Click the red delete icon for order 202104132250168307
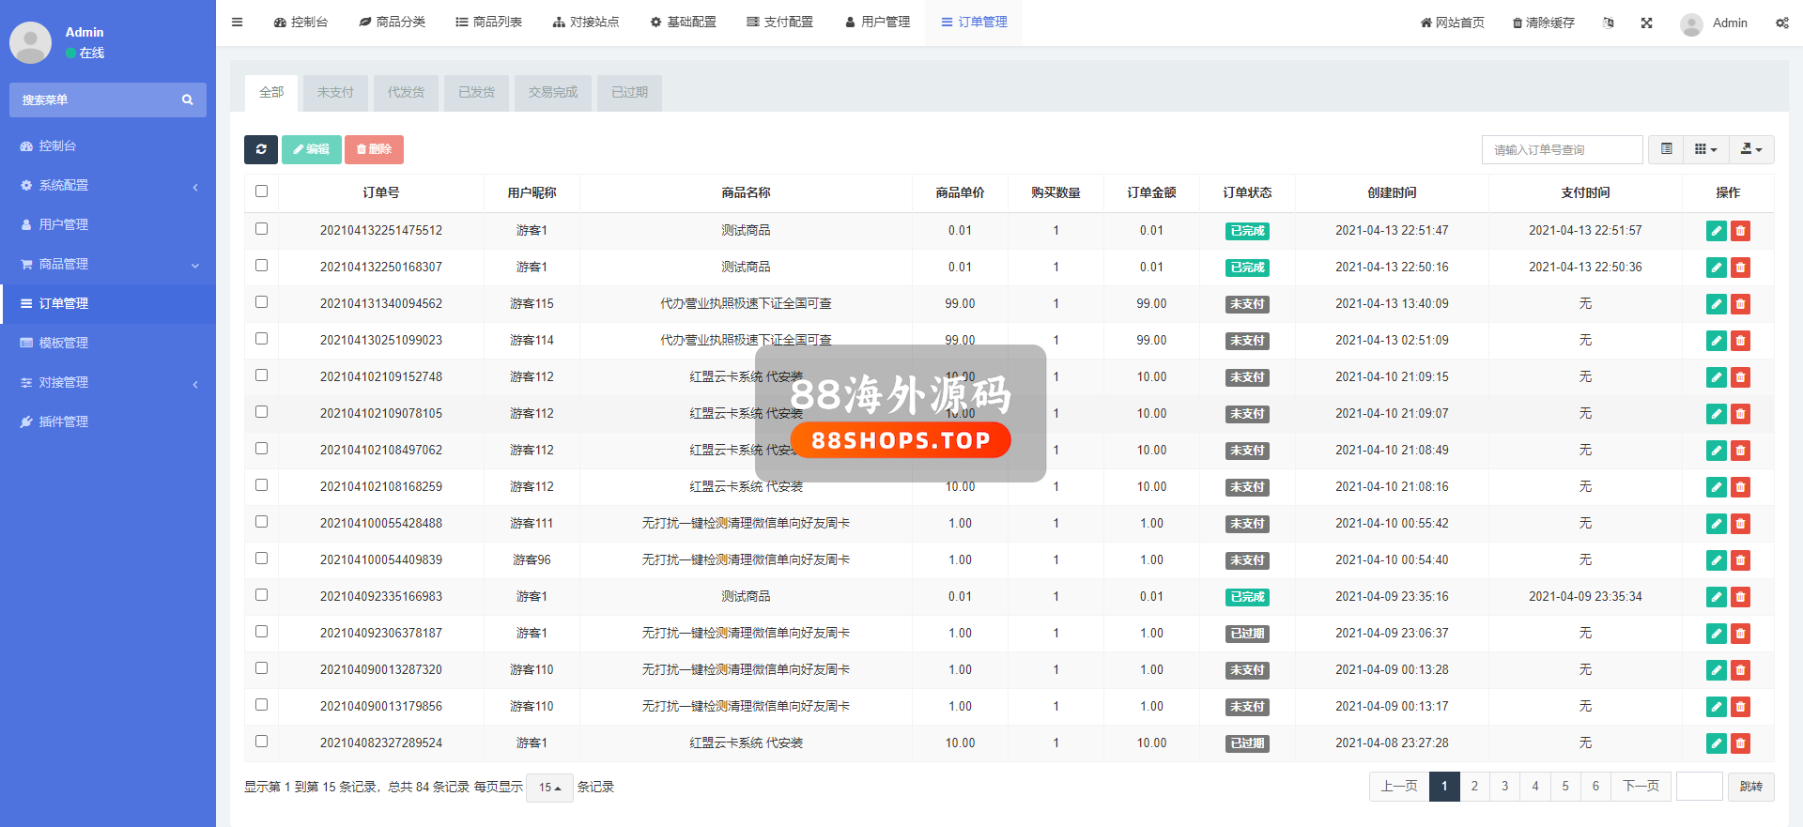The image size is (1803, 827). pyautogui.click(x=1740, y=268)
